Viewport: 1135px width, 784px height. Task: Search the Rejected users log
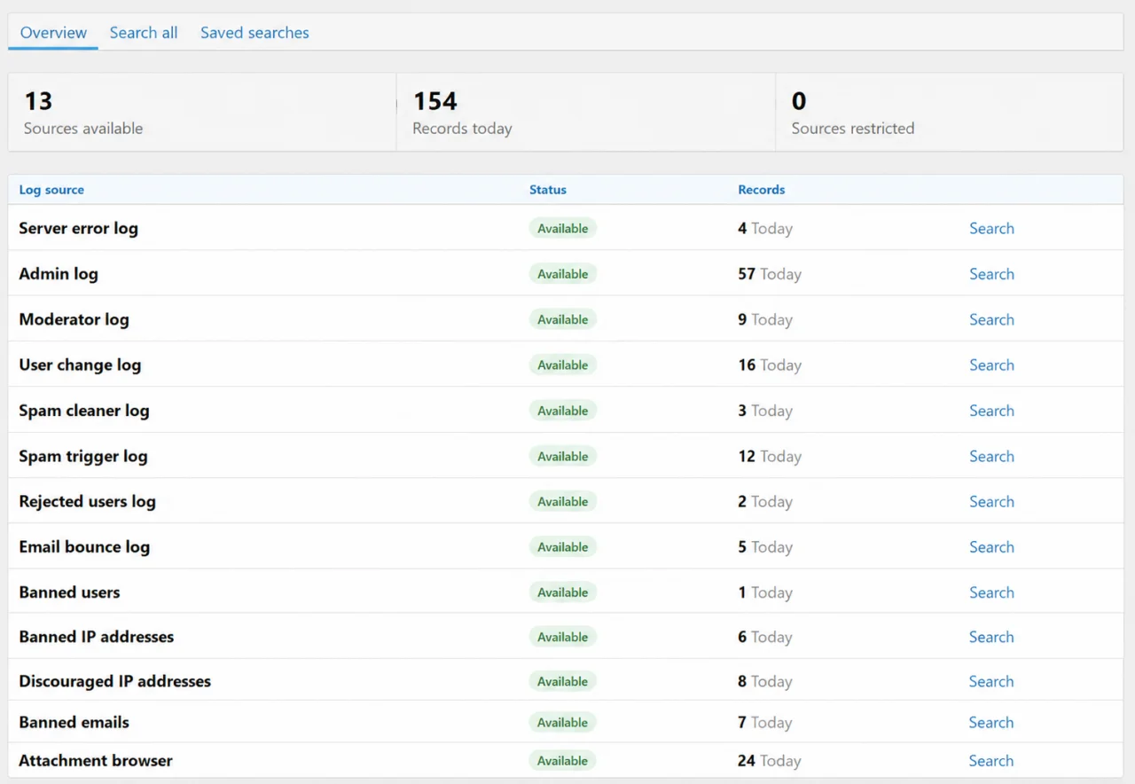(991, 501)
